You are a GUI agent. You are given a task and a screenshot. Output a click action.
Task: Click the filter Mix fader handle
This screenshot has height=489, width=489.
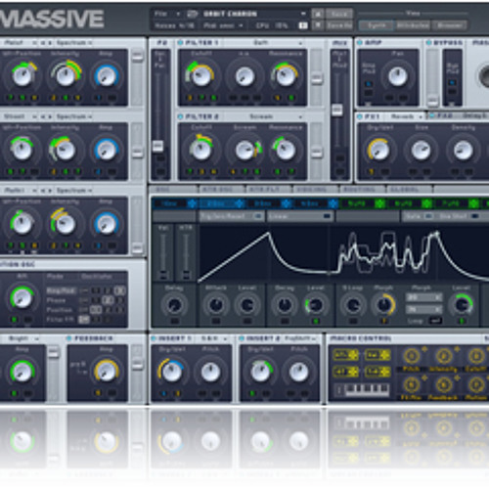[x=337, y=110]
